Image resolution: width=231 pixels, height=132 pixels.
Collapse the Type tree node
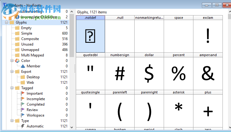coord(12,121)
